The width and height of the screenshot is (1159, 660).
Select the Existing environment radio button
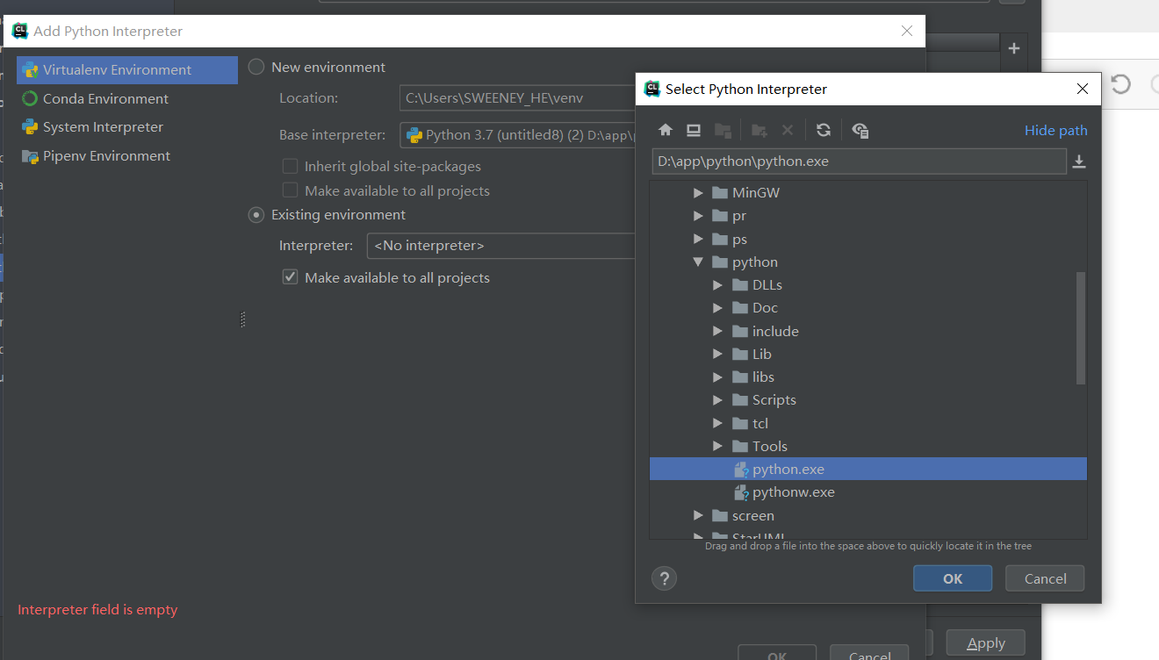click(x=256, y=214)
